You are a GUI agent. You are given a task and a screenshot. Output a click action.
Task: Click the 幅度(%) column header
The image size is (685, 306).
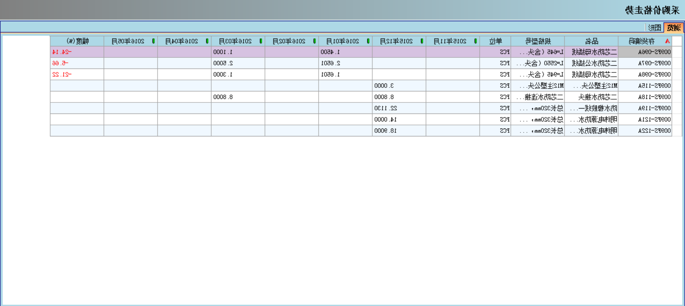[x=77, y=41]
